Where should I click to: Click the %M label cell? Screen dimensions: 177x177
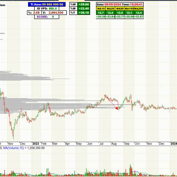73,9
